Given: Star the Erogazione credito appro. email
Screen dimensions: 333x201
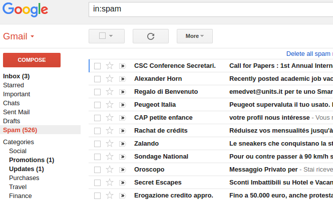Looking at the screenshot, I should pos(110,196).
